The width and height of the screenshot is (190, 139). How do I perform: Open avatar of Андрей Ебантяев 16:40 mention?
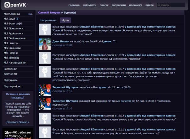(x=45, y=29)
